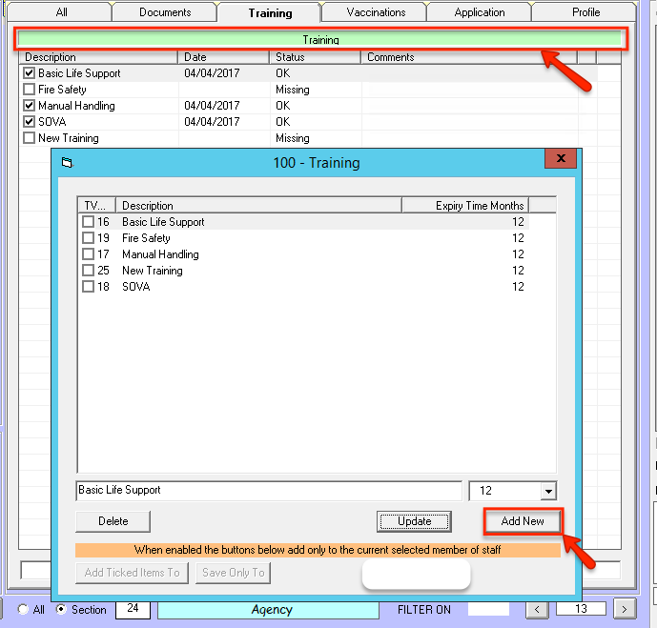Click the training description text field

[268, 490]
